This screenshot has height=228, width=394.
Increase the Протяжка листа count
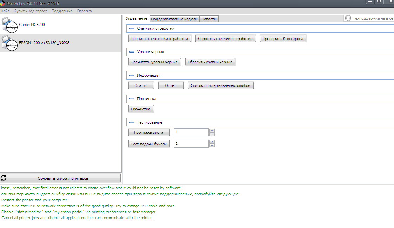(x=212, y=130)
